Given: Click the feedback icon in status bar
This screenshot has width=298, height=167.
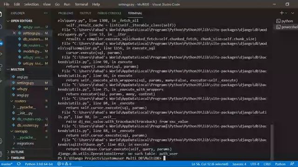Looking at the screenshot, I should [x=292, y=164].
